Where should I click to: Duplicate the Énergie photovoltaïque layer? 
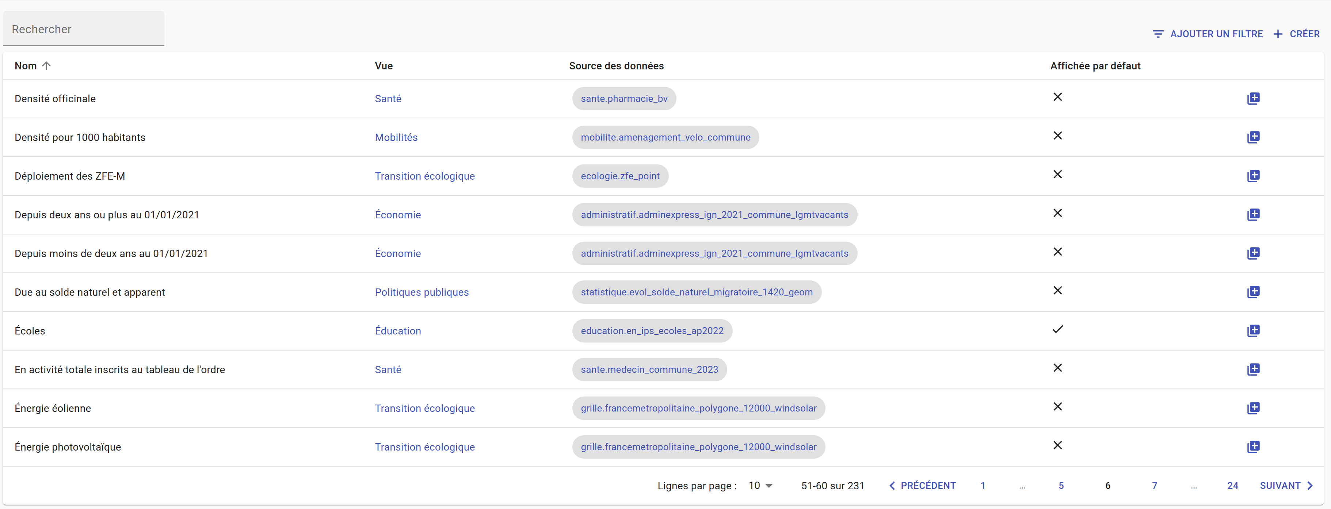1254,447
